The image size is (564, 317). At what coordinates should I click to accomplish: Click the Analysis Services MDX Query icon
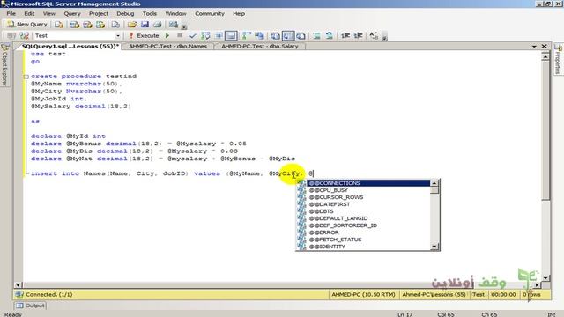point(74,25)
